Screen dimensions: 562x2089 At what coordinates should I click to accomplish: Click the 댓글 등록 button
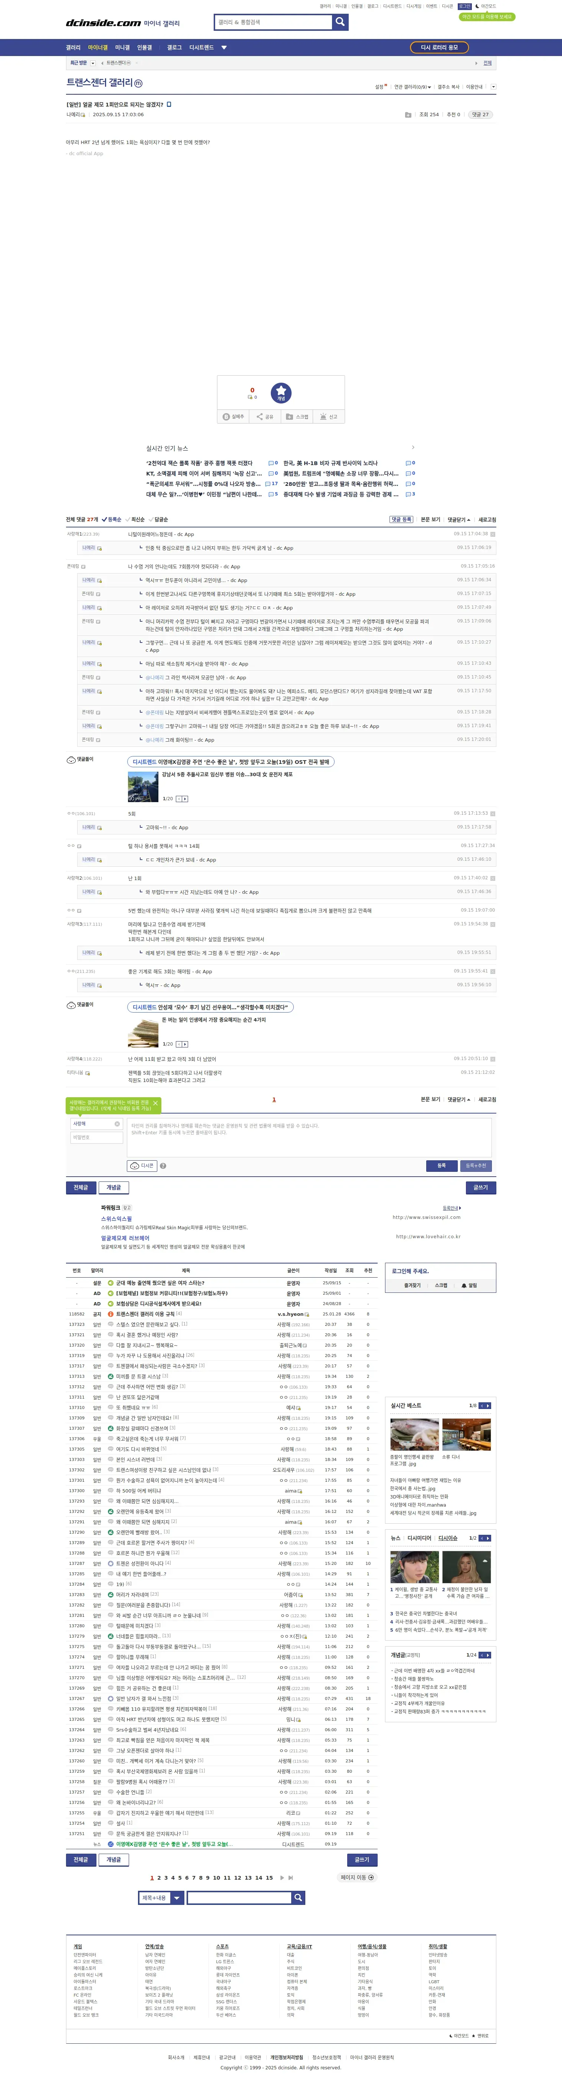pos(401,520)
